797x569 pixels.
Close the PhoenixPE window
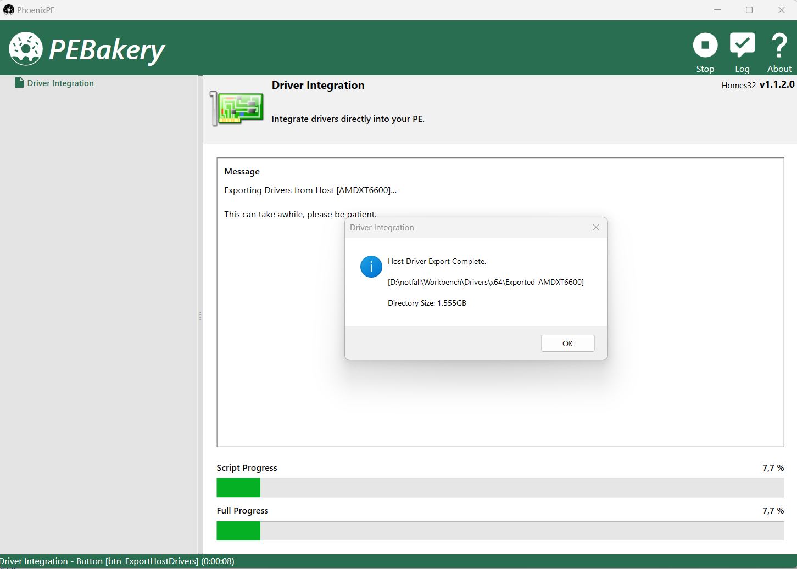pyautogui.click(x=782, y=10)
